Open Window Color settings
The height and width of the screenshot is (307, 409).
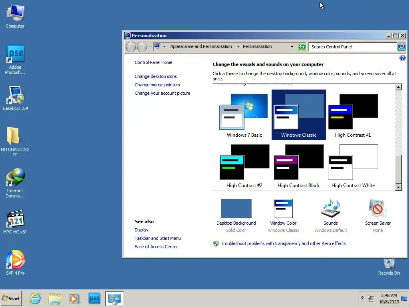point(283,215)
